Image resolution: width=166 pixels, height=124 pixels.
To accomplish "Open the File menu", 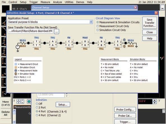I will 4,2.
